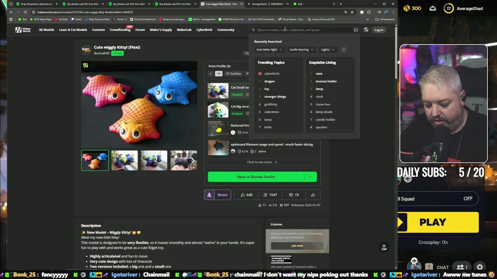497x279 pixels.
Task: Remove 'Lights' recent search
Action: [333, 50]
